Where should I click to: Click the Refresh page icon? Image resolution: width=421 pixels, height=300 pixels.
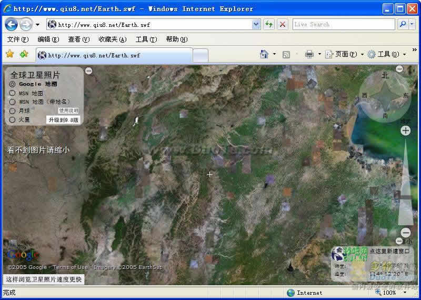pos(269,25)
